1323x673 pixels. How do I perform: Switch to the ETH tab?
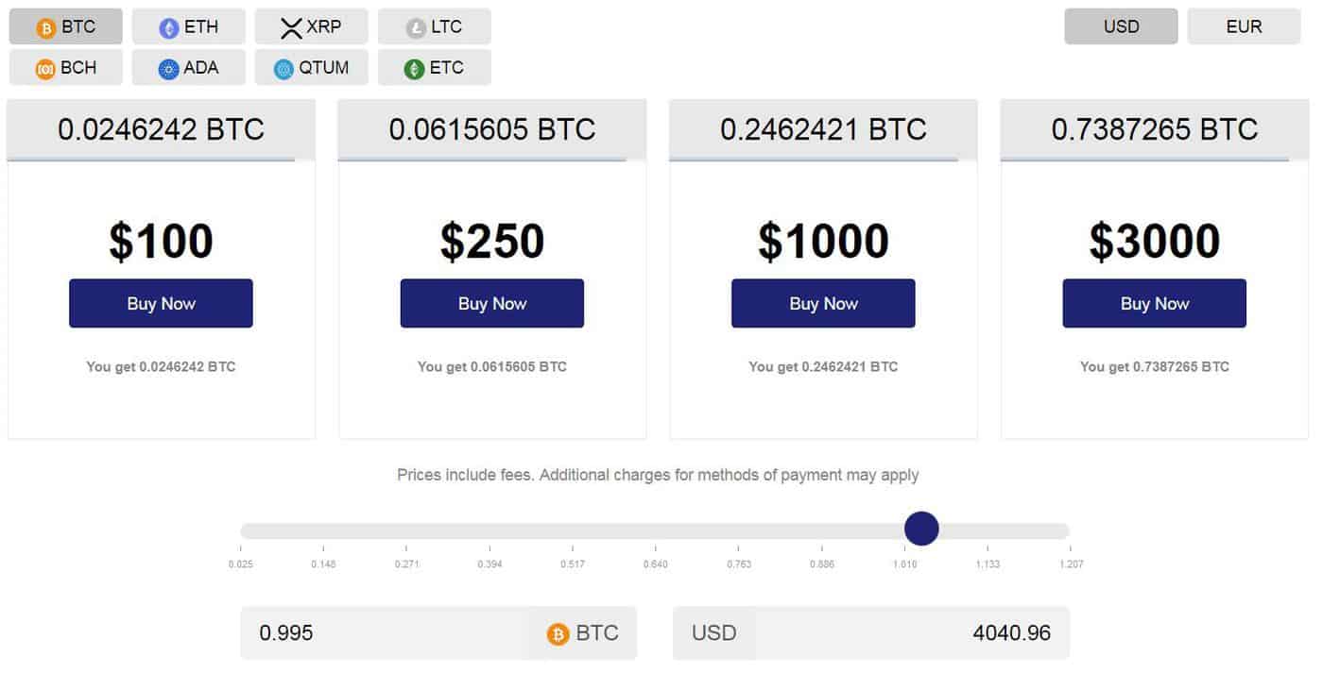click(189, 26)
